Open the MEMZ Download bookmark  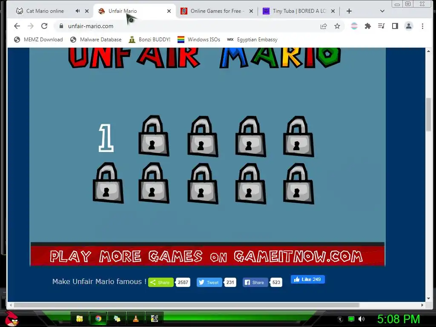coord(38,40)
